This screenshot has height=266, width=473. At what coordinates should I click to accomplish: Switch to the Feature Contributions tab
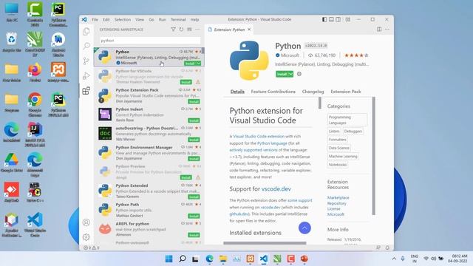pyautogui.click(x=273, y=92)
